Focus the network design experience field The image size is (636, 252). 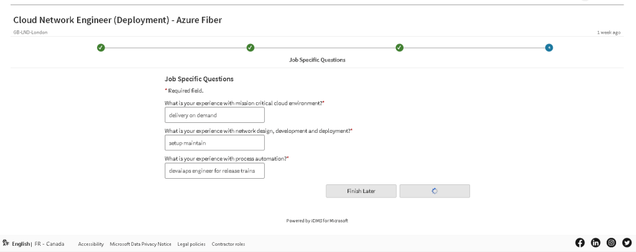point(214,143)
